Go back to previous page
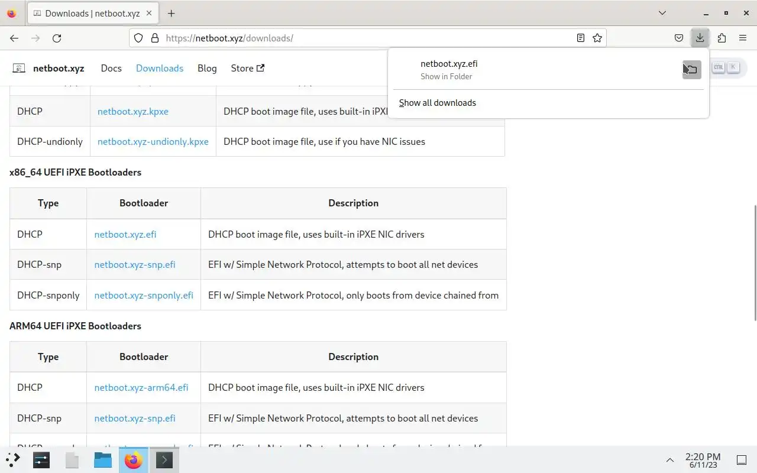 click(x=14, y=38)
